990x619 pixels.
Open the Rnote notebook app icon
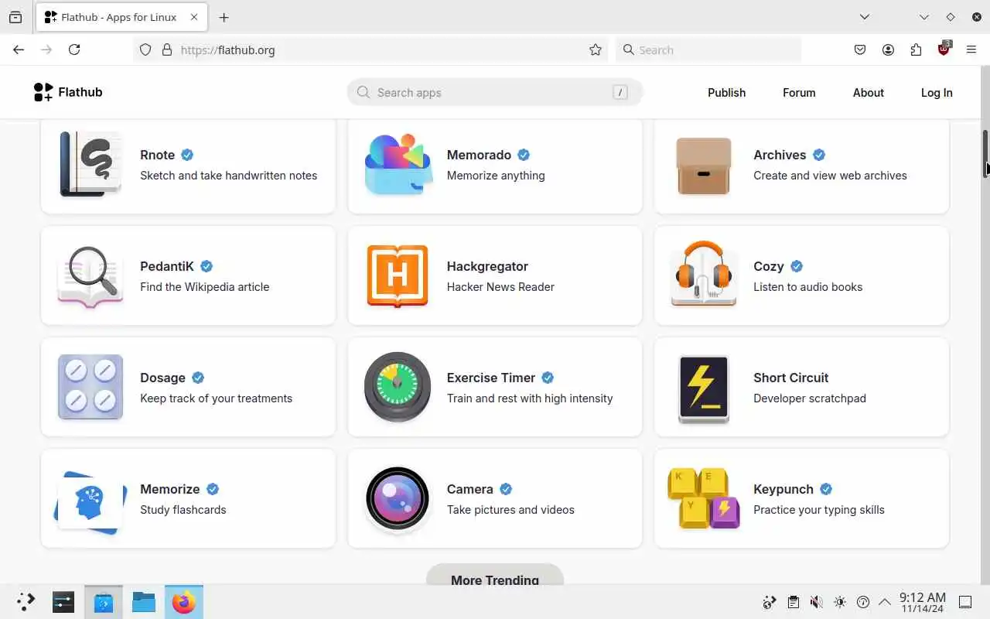[x=90, y=164]
